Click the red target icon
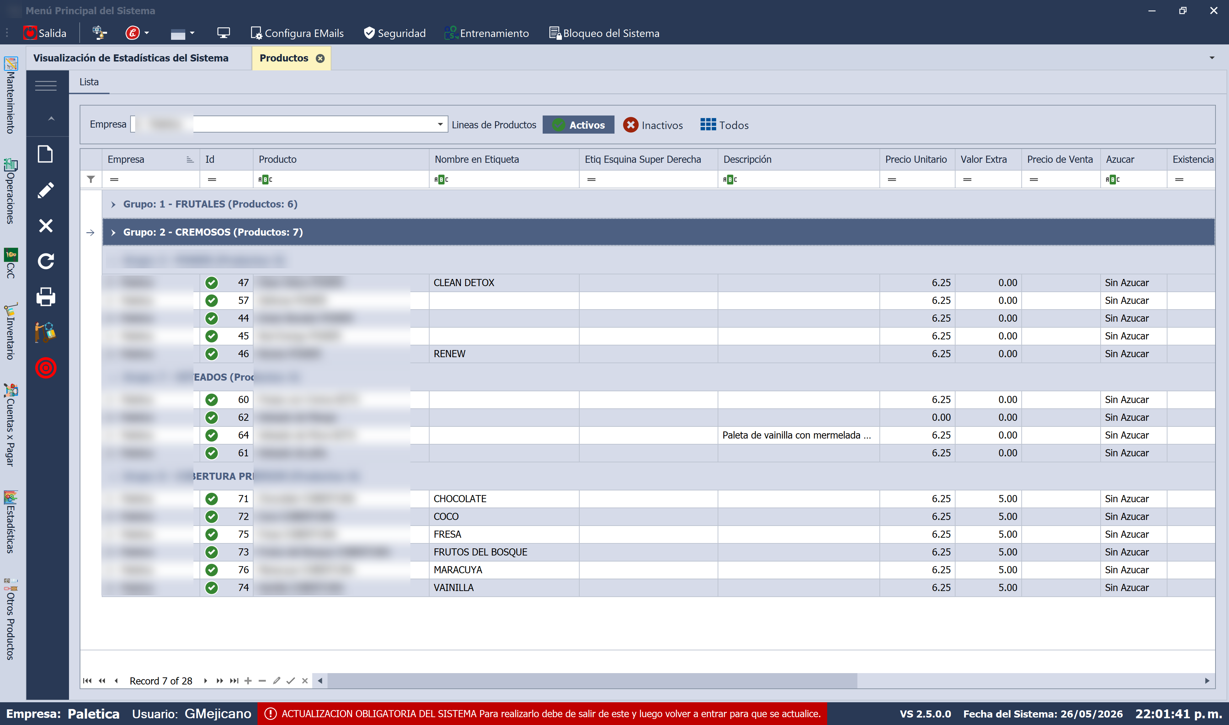 46,368
